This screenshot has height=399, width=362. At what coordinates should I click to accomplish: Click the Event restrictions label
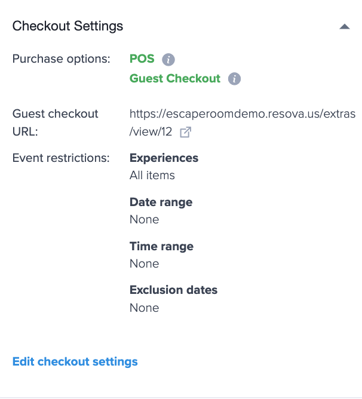point(61,158)
